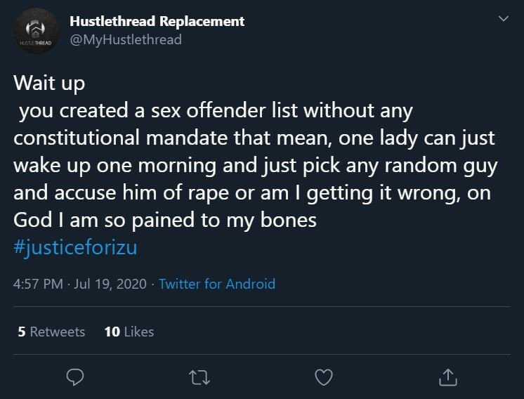
Task: Click the "Wait up" first line
Action: (x=49, y=83)
